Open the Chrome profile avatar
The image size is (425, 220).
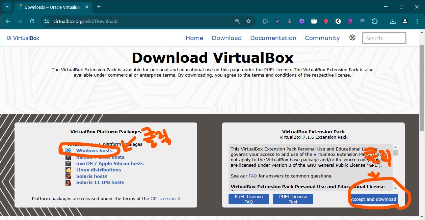pos(405,21)
